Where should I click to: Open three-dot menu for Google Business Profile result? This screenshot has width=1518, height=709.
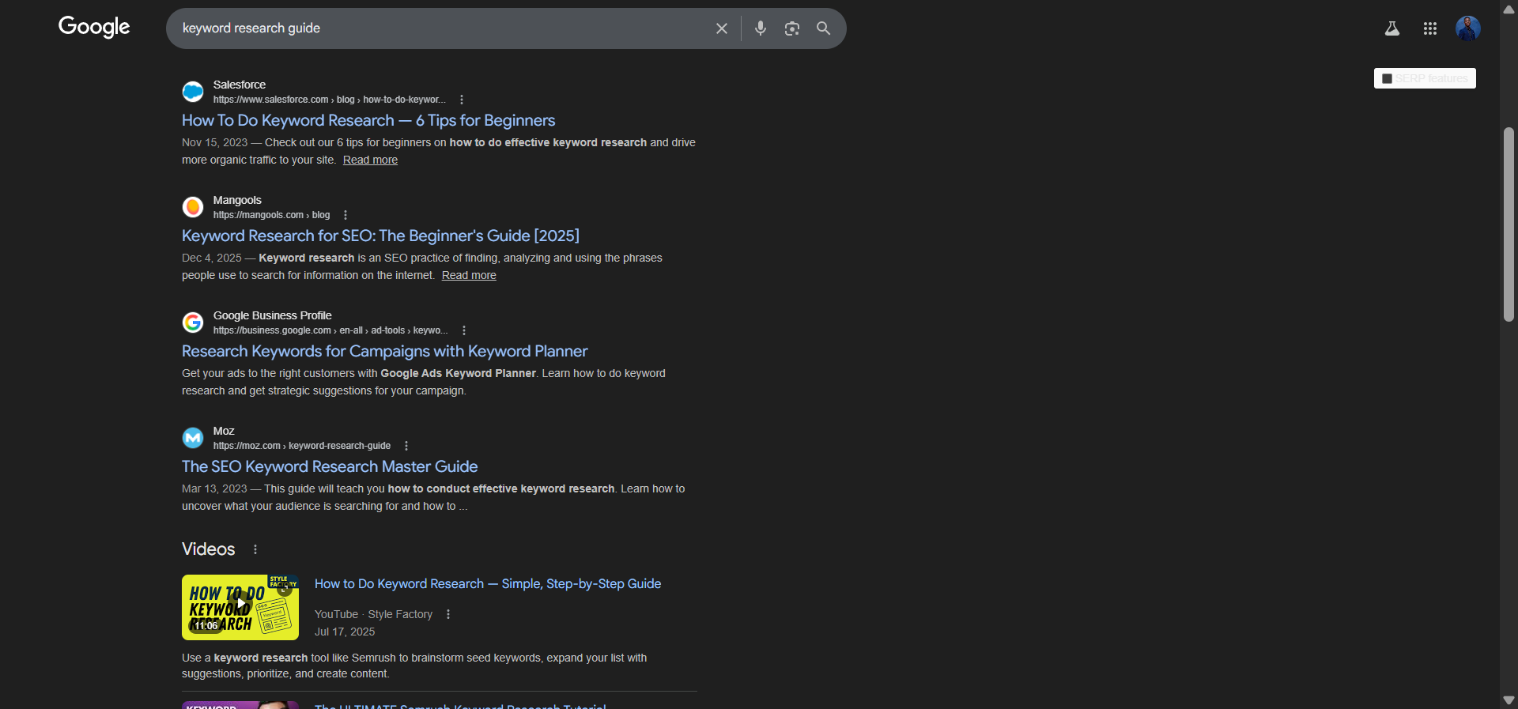click(464, 330)
